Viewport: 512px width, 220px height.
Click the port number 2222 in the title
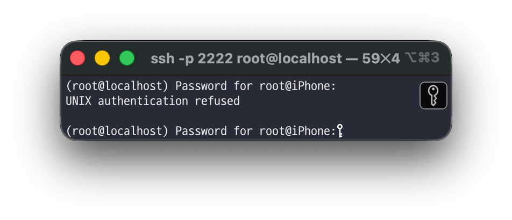(215, 58)
